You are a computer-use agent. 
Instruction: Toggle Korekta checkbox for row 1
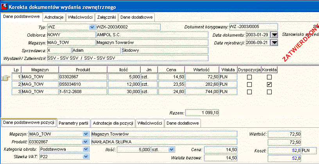point(269,77)
